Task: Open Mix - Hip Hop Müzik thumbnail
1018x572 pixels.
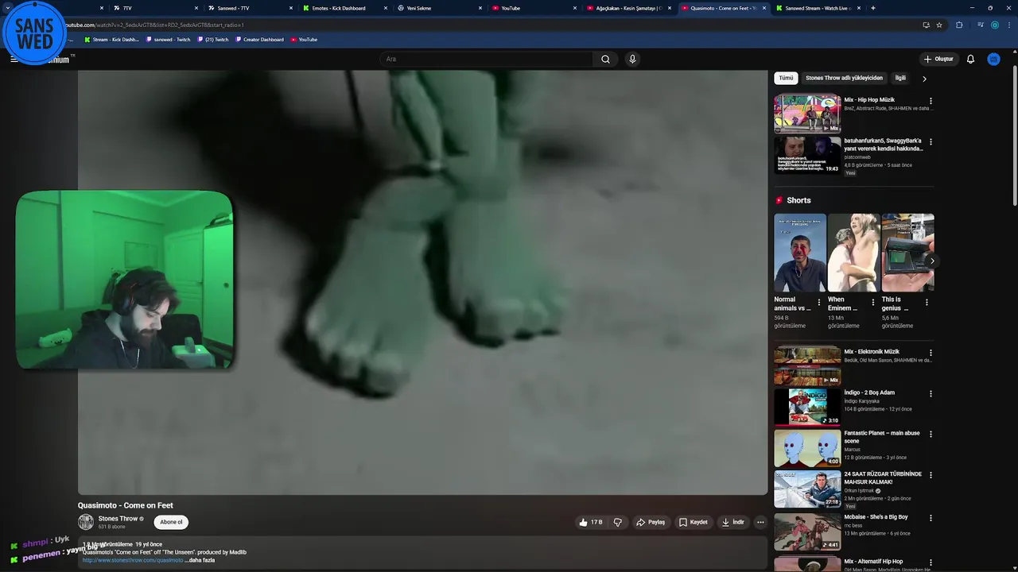Action: coord(807,113)
